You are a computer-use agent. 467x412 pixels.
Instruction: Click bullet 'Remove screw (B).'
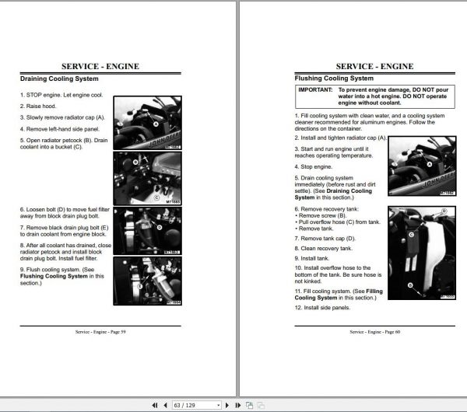coord(321,215)
